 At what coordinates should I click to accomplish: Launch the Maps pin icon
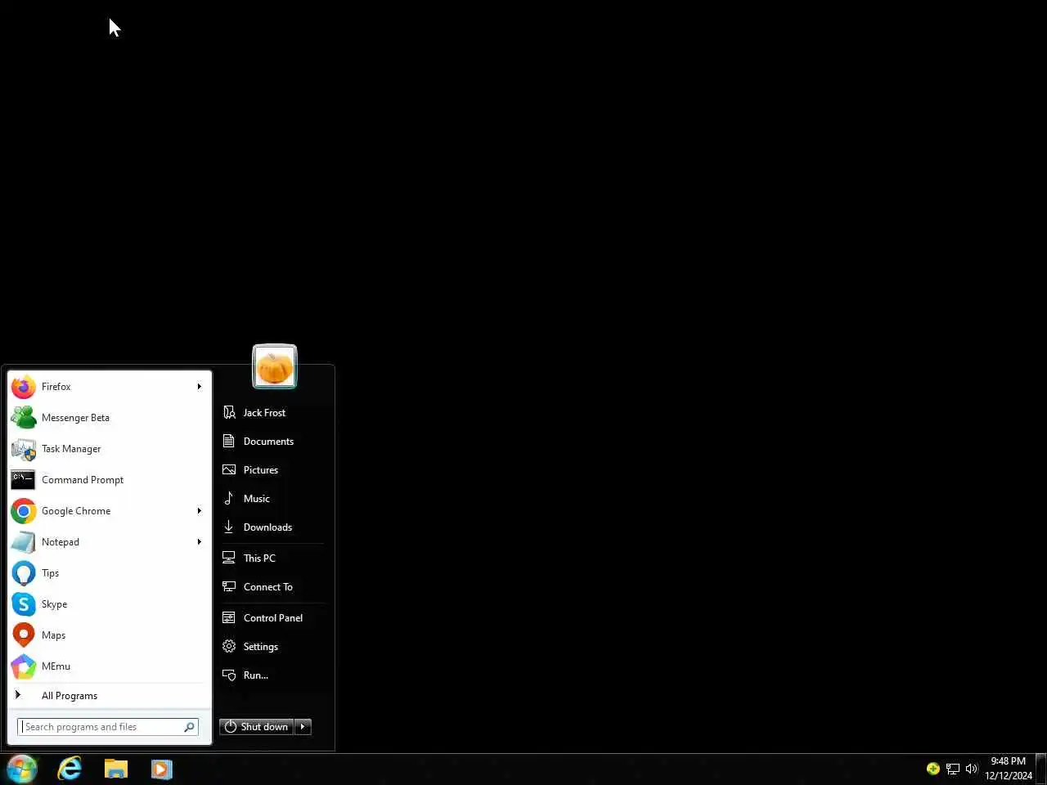[24, 635]
